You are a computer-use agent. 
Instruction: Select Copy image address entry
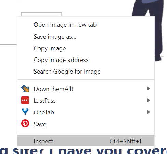61,60
